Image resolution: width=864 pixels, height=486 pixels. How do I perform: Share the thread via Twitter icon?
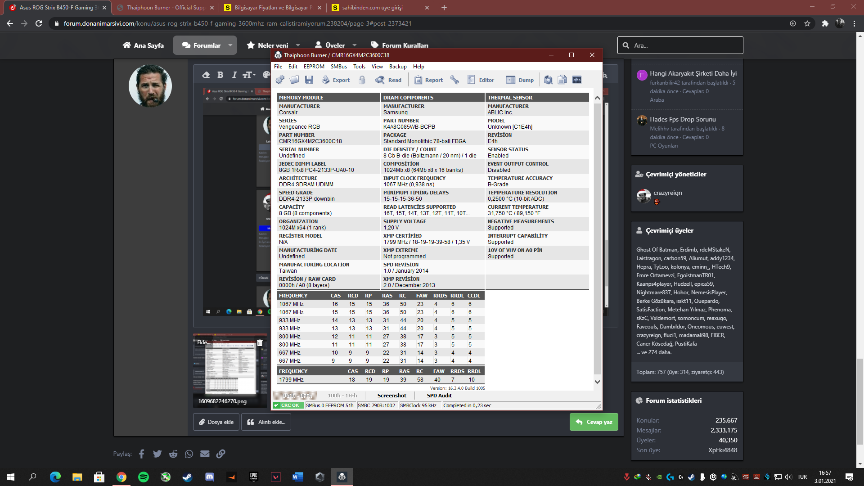[x=157, y=454]
